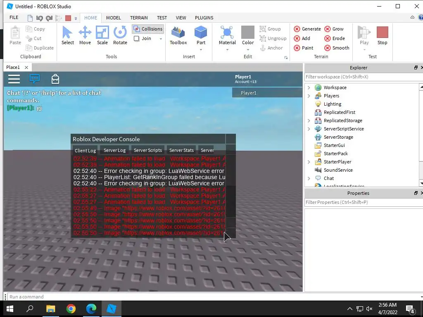Image resolution: width=423 pixels, height=317 pixels.
Task: Click the Filter Properties search field
Action: tap(363, 202)
